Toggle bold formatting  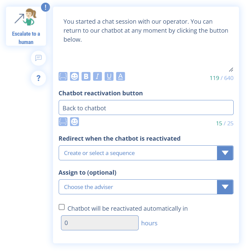[86, 76]
